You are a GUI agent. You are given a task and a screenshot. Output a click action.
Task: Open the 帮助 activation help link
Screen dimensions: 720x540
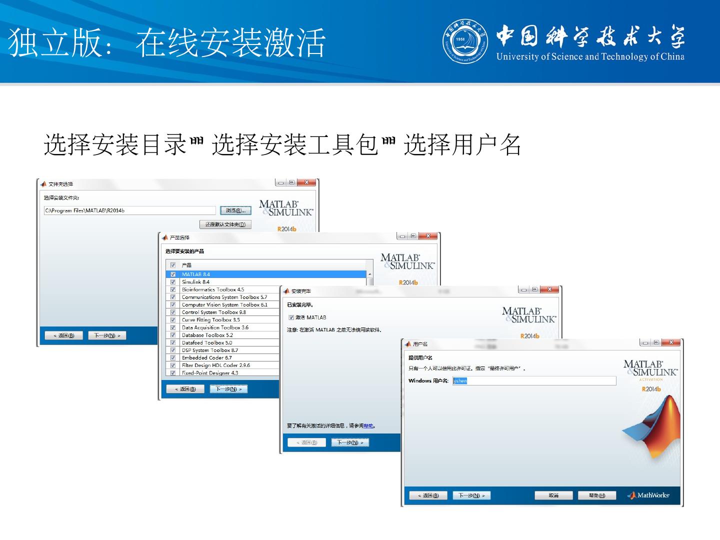click(x=368, y=426)
